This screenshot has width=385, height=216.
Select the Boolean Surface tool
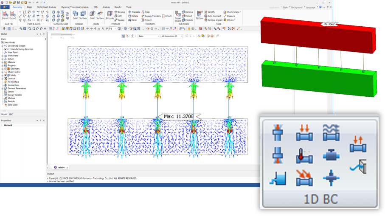point(83,15)
